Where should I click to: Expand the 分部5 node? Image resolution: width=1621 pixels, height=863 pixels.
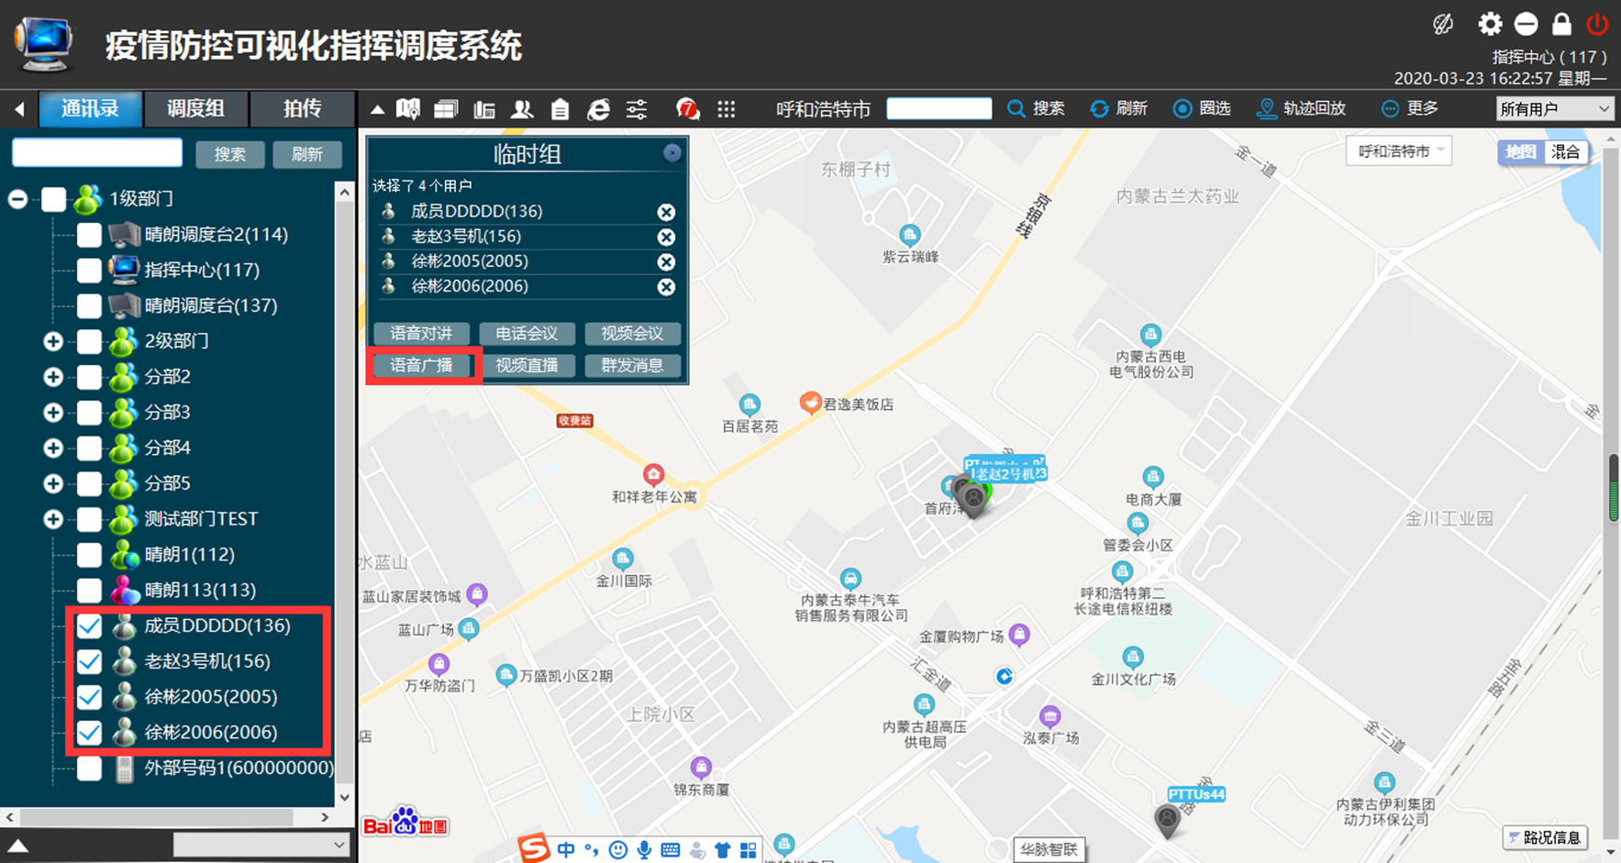coord(53,483)
